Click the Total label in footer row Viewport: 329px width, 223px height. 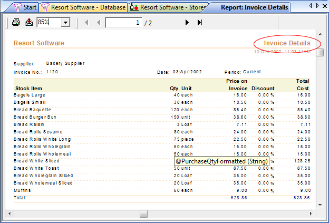[20, 198]
